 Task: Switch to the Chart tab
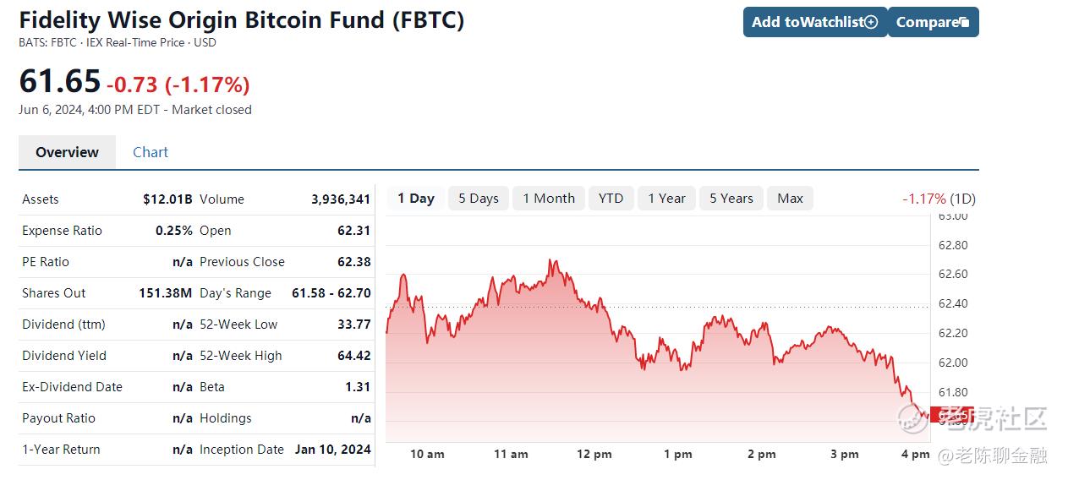(151, 152)
